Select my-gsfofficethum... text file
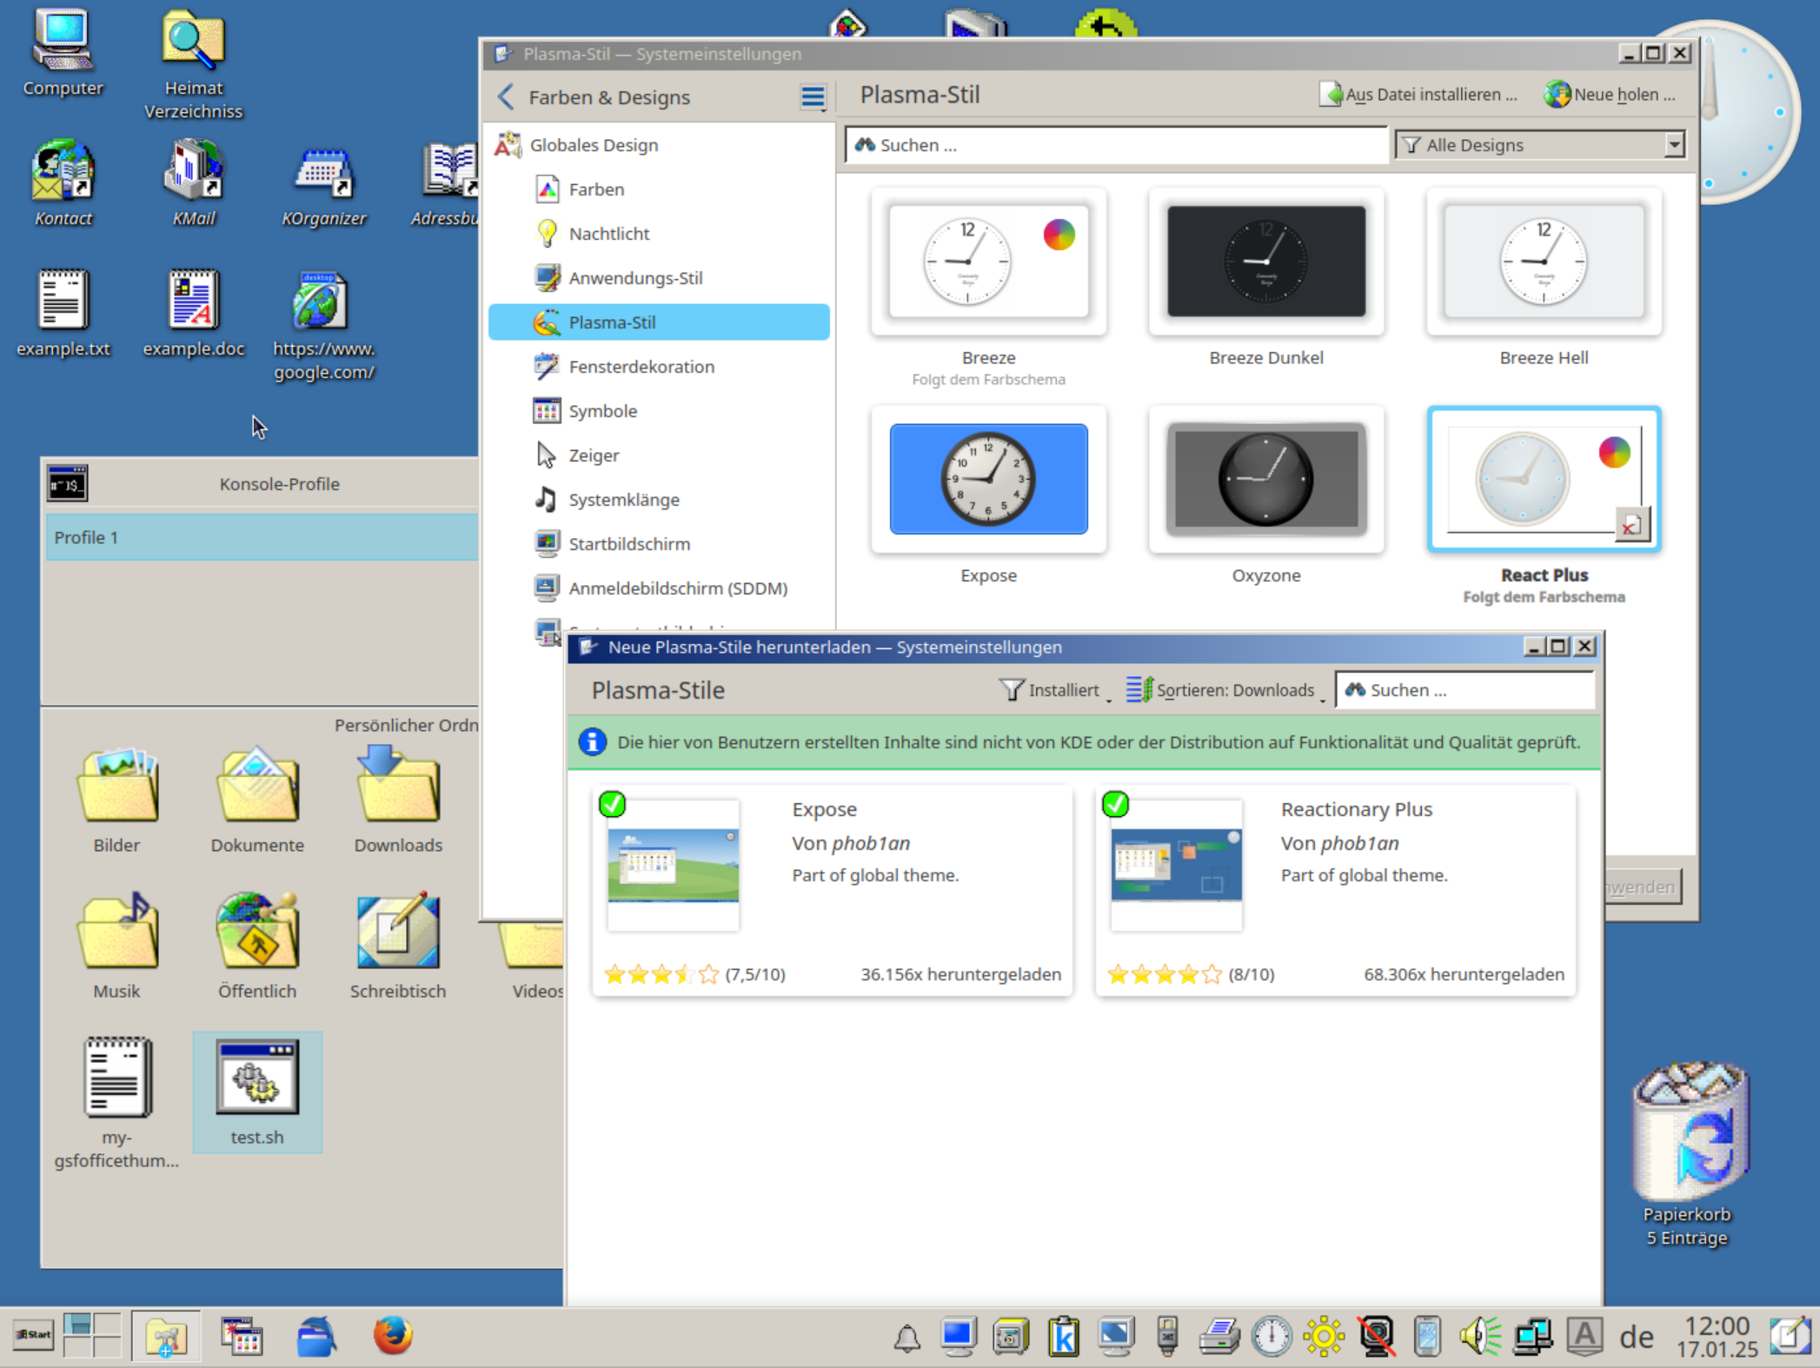 point(116,1102)
